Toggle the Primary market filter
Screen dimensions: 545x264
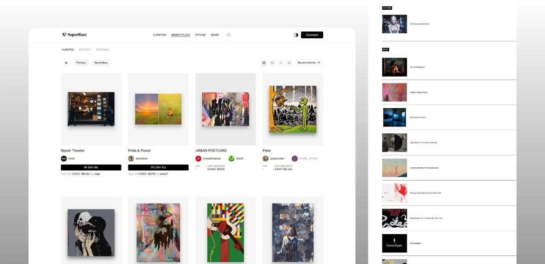(x=81, y=63)
